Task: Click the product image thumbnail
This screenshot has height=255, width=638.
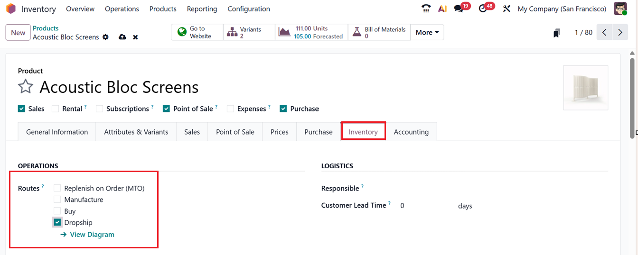Action: 585,88
